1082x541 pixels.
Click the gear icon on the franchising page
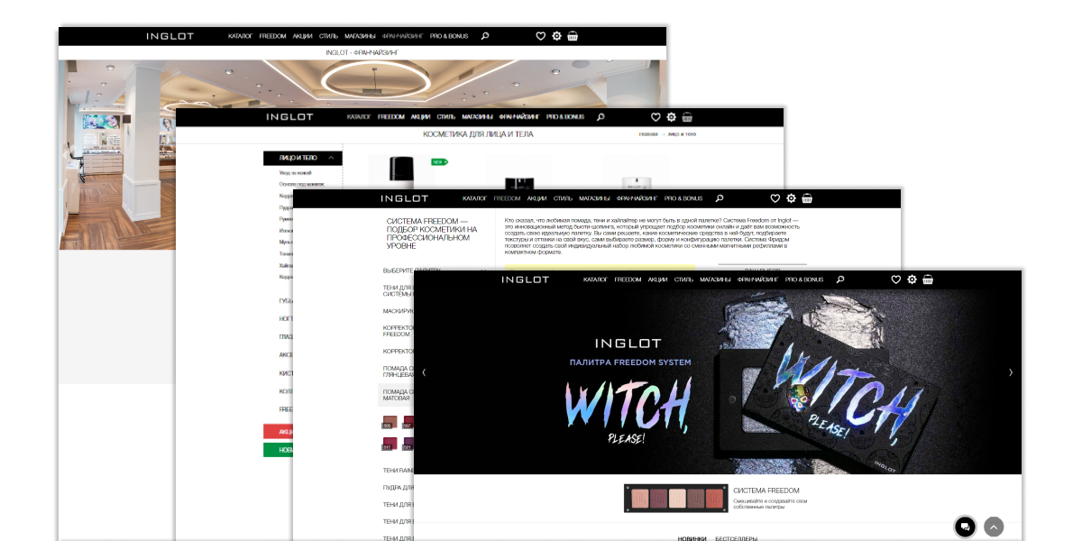556,36
